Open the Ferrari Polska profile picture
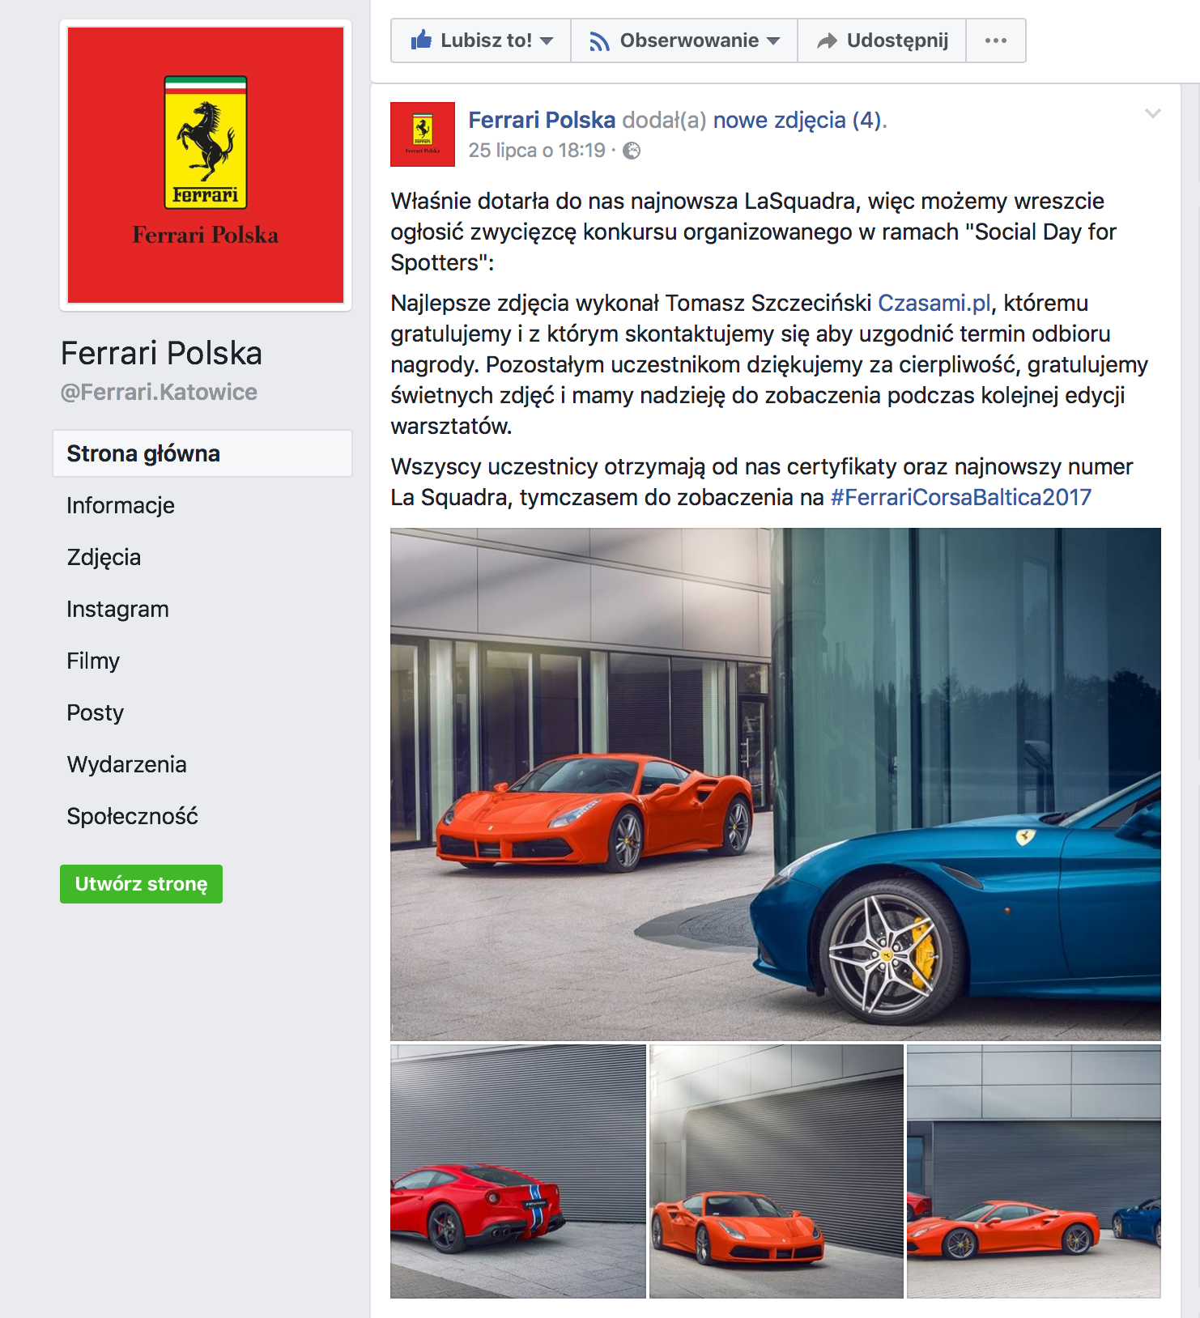1200x1318 pixels. (206, 165)
